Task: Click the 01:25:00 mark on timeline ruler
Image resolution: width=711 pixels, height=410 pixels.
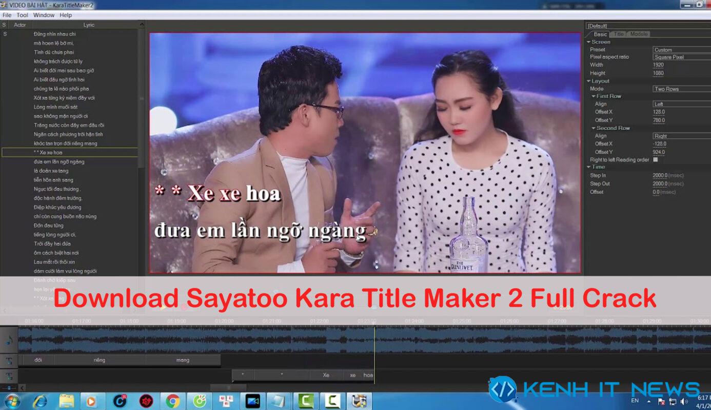Action: [462, 321]
